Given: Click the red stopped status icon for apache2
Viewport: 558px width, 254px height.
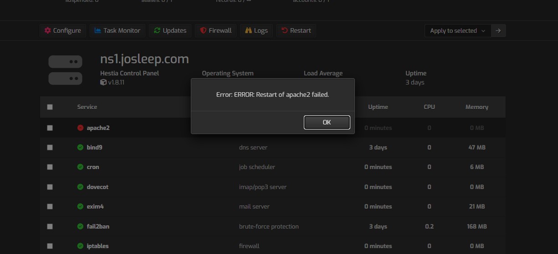Looking at the screenshot, I should pos(80,128).
